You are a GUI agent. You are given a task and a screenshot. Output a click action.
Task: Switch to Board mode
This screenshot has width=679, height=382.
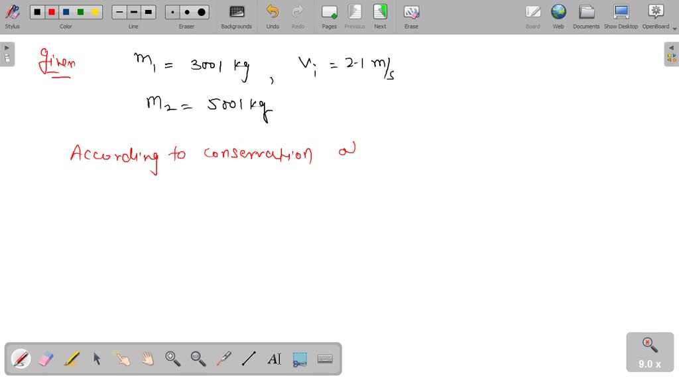[532, 17]
